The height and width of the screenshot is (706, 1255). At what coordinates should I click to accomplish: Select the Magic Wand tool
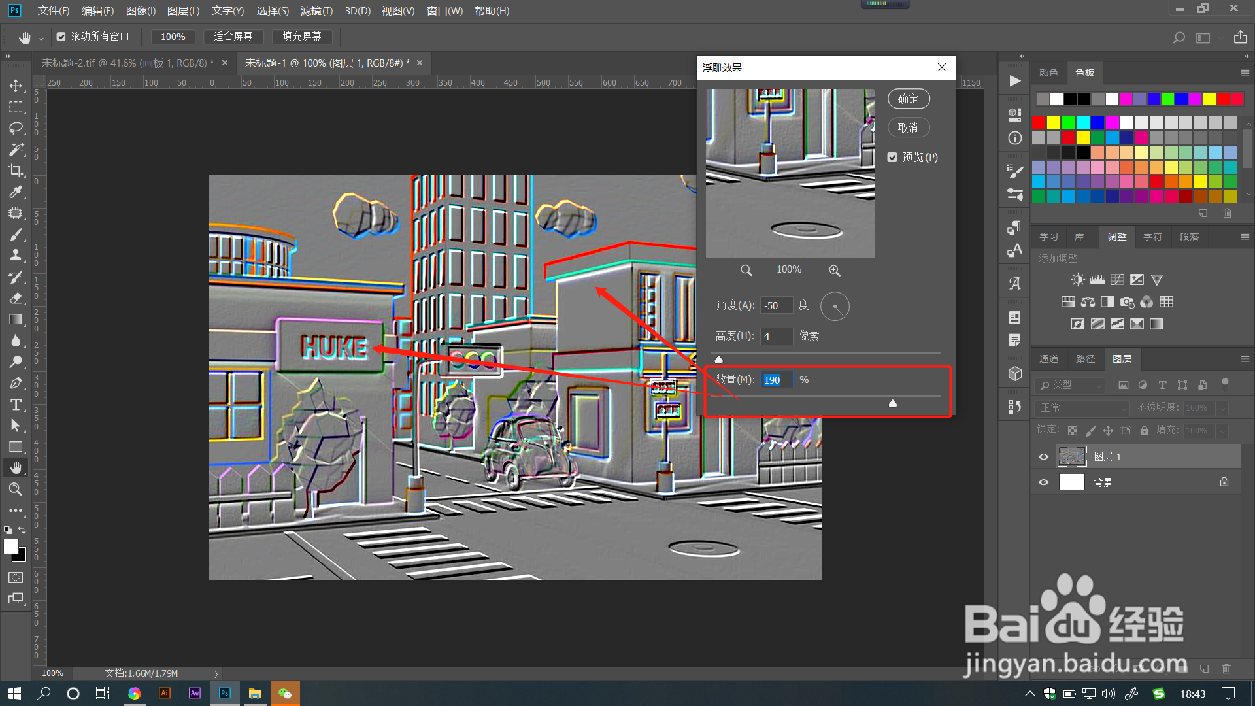coord(16,150)
